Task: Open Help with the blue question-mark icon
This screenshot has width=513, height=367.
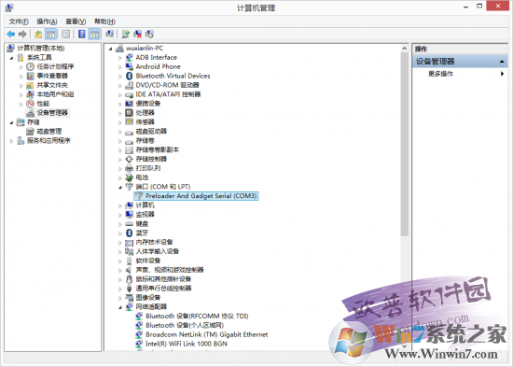Action: [x=82, y=34]
